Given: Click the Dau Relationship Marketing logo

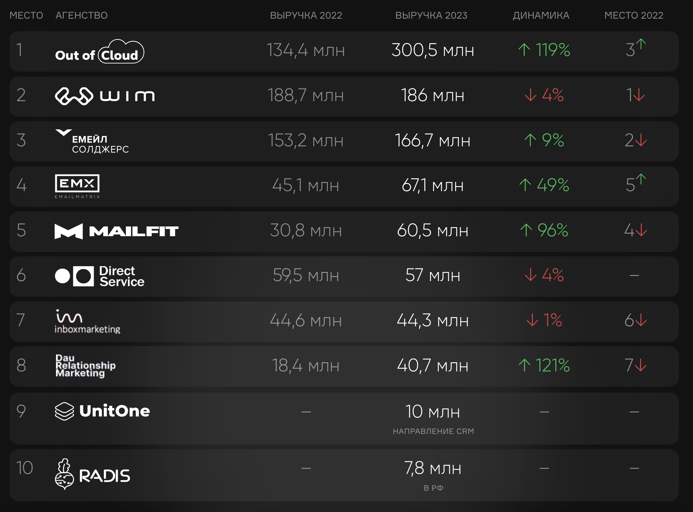Looking at the screenshot, I should coord(86,366).
